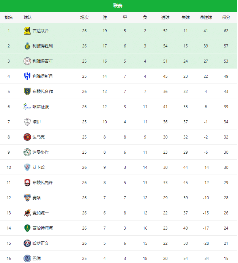Open the 布赖代先锋 team link
The width and height of the screenshot is (238, 263).
(43, 183)
